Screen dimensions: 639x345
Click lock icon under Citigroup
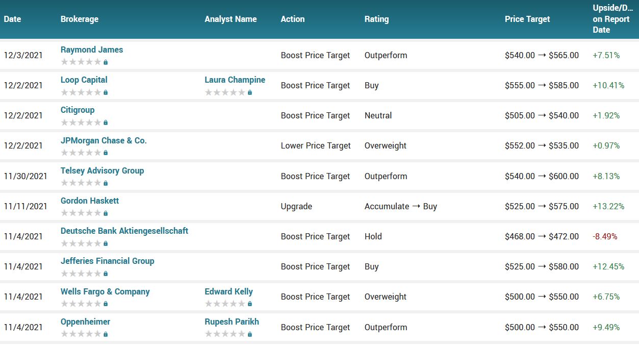click(106, 122)
